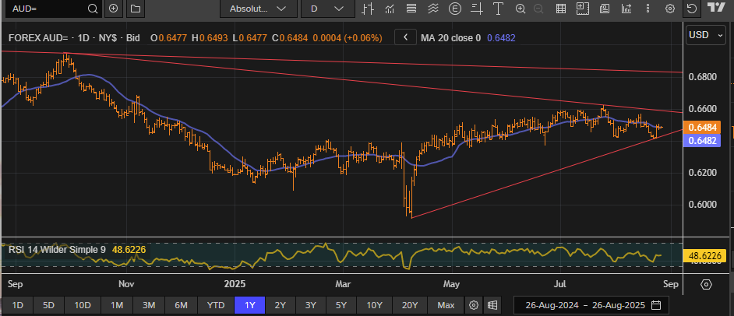734x316 pixels.
Task: Open the Absolute scale dropdown
Action: pos(258,9)
